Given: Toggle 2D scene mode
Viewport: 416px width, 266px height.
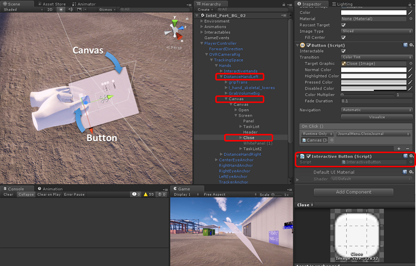Looking at the screenshot, I should [50, 9].
